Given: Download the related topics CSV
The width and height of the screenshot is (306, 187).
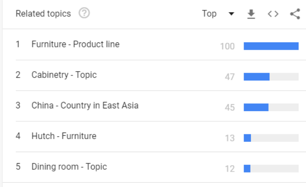Looking at the screenshot, I should click(x=251, y=14).
